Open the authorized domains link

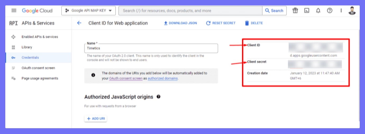point(163,78)
